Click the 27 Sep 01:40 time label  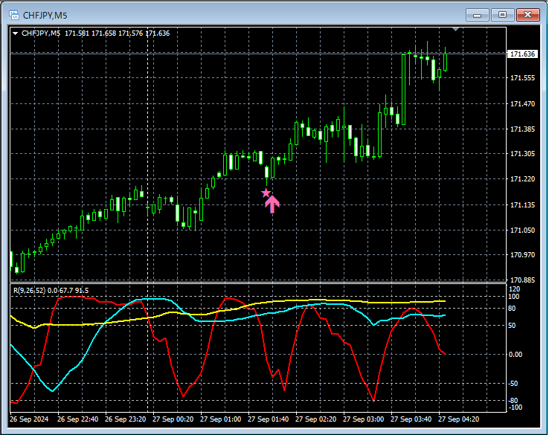pyautogui.click(x=269, y=419)
